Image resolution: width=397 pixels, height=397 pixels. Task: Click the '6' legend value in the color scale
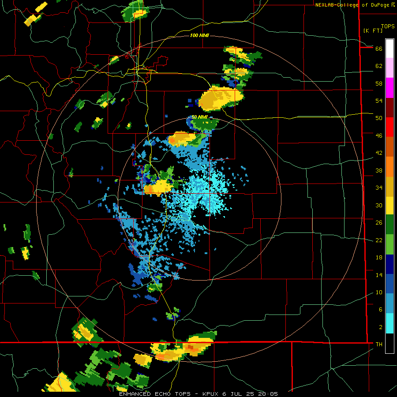pos(380,309)
